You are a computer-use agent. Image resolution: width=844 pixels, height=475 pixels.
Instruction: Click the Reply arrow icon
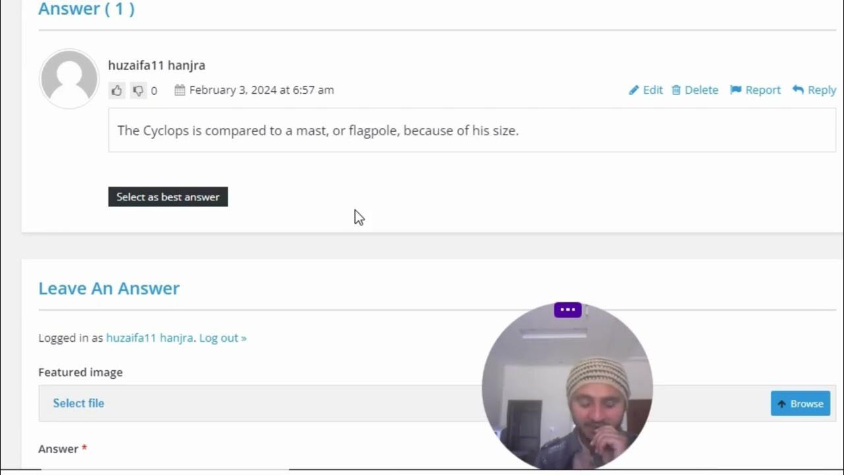tap(798, 90)
